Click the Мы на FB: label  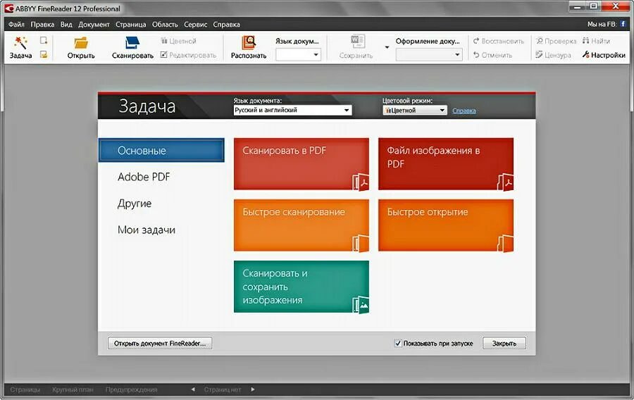[602, 24]
